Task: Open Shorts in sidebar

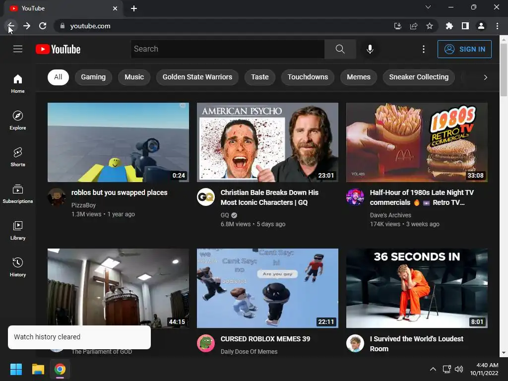Action: [x=18, y=157]
